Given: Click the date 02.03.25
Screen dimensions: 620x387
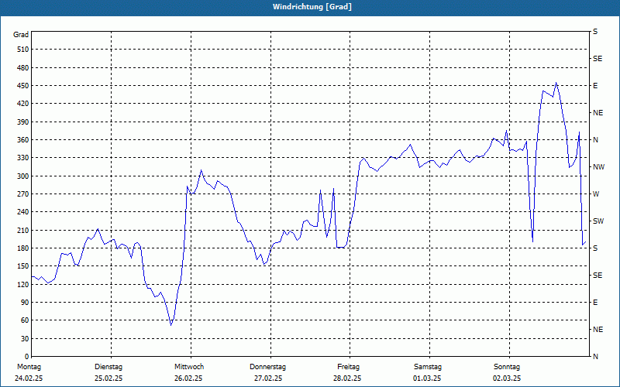Looking at the screenshot, I should [507, 378].
